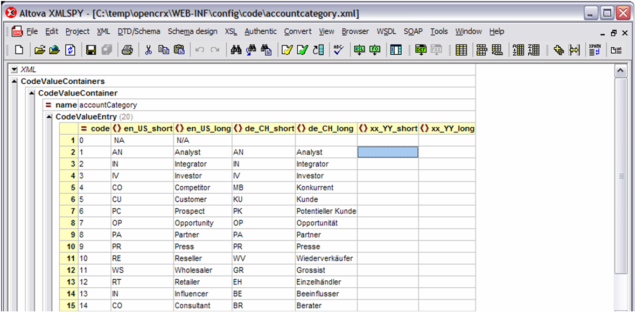Open the DTD/Schema menu
The height and width of the screenshot is (313, 636).
point(139,31)
